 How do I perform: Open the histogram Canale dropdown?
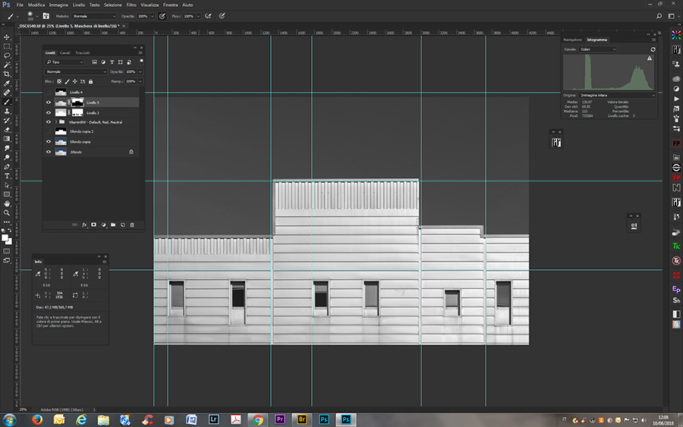598,49
